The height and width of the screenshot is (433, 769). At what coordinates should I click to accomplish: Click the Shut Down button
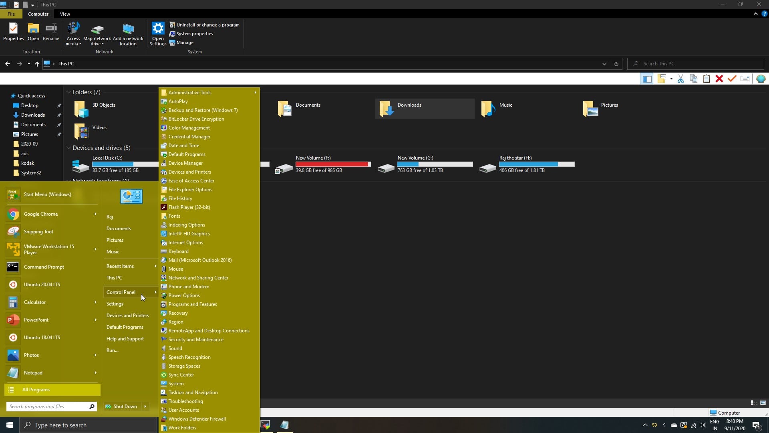(121, 407)
